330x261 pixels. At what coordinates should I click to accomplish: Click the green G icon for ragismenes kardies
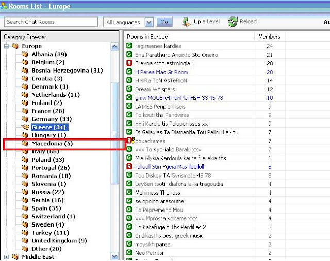[x=129, y=46]
